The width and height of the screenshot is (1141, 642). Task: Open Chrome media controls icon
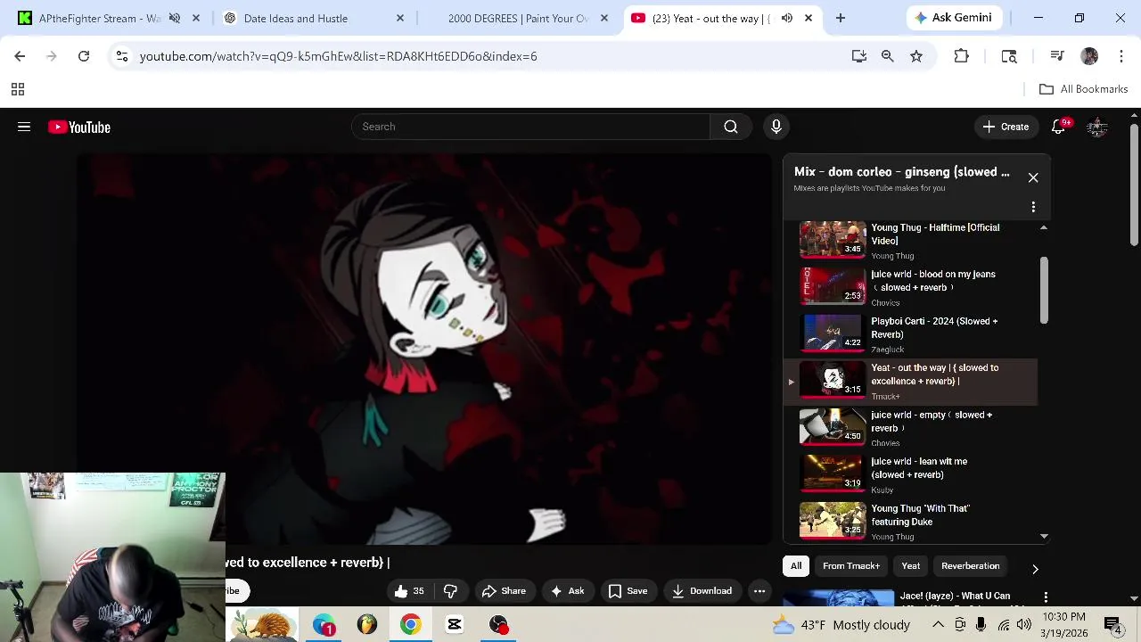point(1057,56)
